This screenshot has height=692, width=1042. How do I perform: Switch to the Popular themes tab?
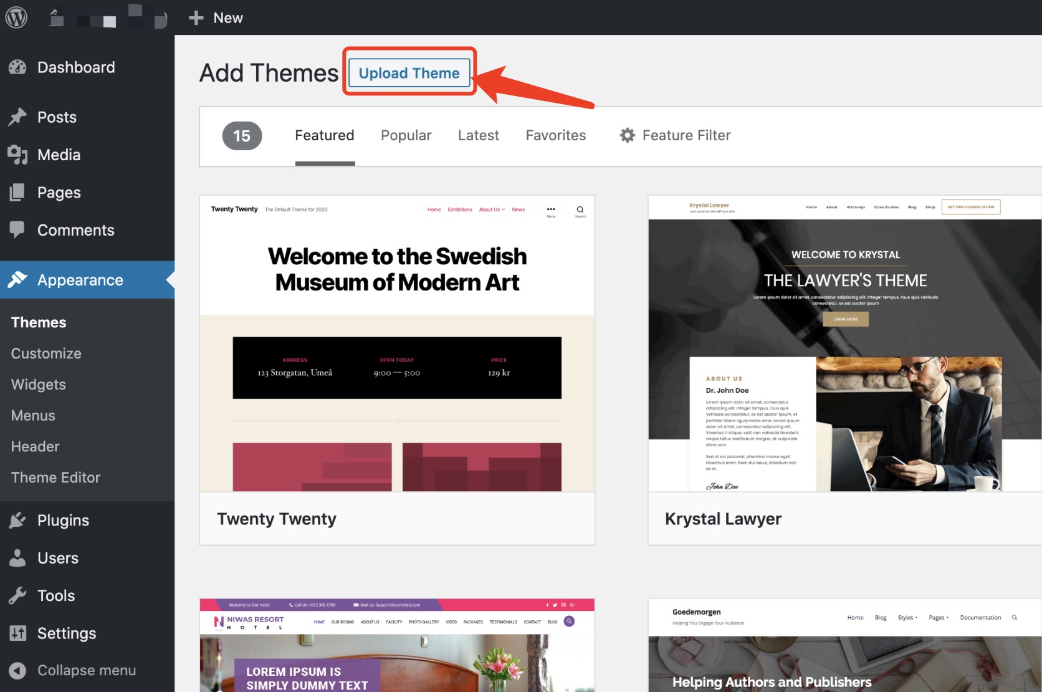pyautogui.click(x=406, y=135)
